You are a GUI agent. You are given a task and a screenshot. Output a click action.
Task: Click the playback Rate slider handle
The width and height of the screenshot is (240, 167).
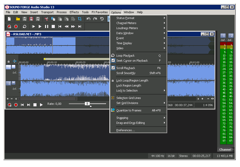point(87,104)
